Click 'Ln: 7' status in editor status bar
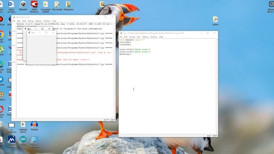This screenshot has width=274, height=154. [209, 136]
